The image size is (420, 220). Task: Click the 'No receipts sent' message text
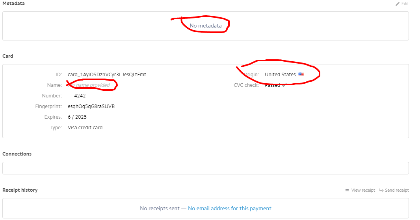coord(160,209)
